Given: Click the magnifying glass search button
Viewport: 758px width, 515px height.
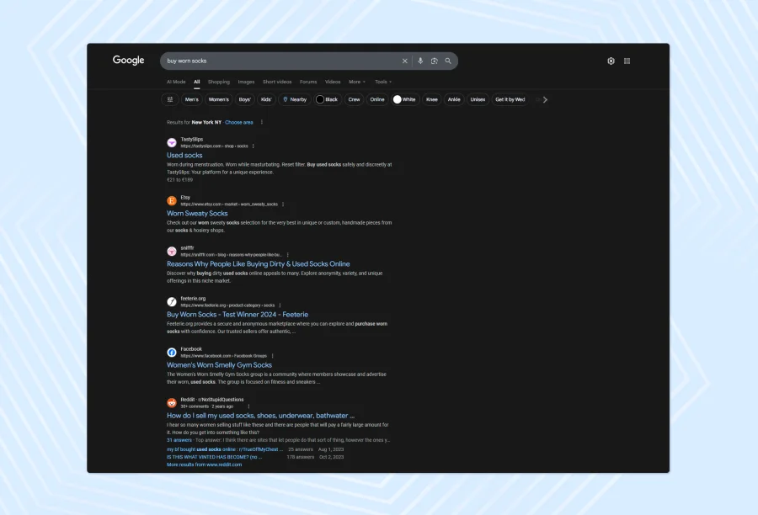Looking at the screenshot, I should pyautogui.click(x=448, y=61).
